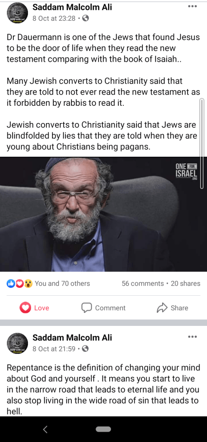Tap the public globe icon beside 21:59
Image resolution: width=207 pixels, height=442 pixels.
(86, 349)
